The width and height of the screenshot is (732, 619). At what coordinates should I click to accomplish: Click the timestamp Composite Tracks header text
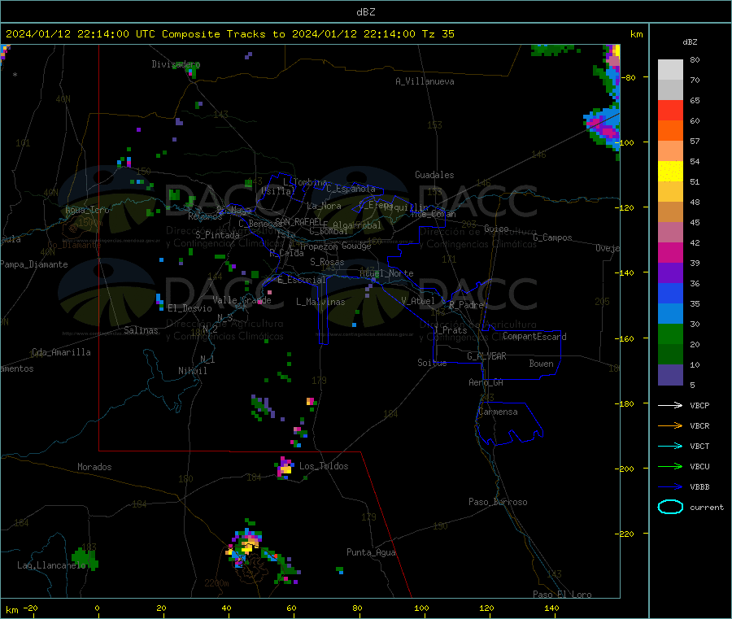click(230, 34)
